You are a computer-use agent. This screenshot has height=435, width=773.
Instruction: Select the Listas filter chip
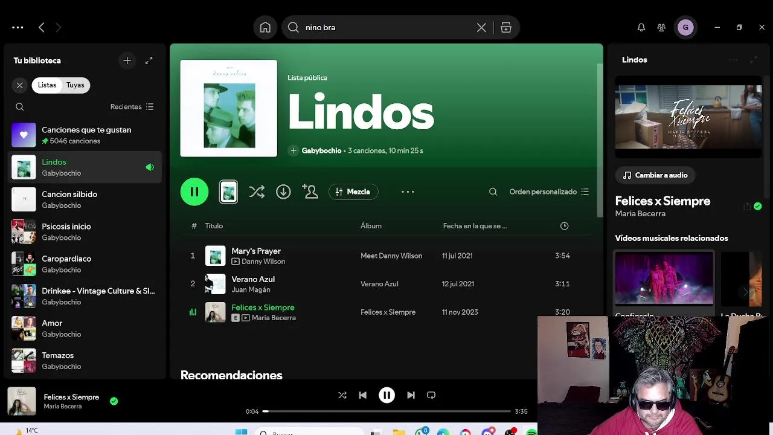(47, 85)
